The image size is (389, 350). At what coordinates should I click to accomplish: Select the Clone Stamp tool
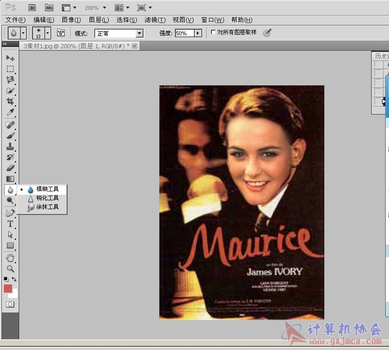tap(10, 146)
